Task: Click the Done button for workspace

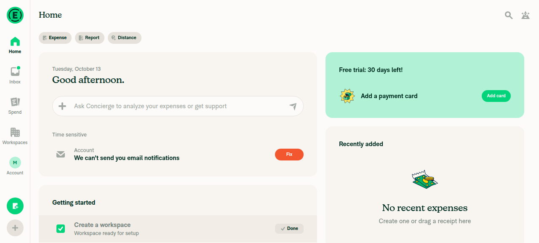Action: 289,229
